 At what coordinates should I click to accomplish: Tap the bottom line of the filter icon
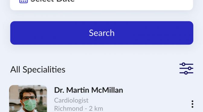(186, 73)
